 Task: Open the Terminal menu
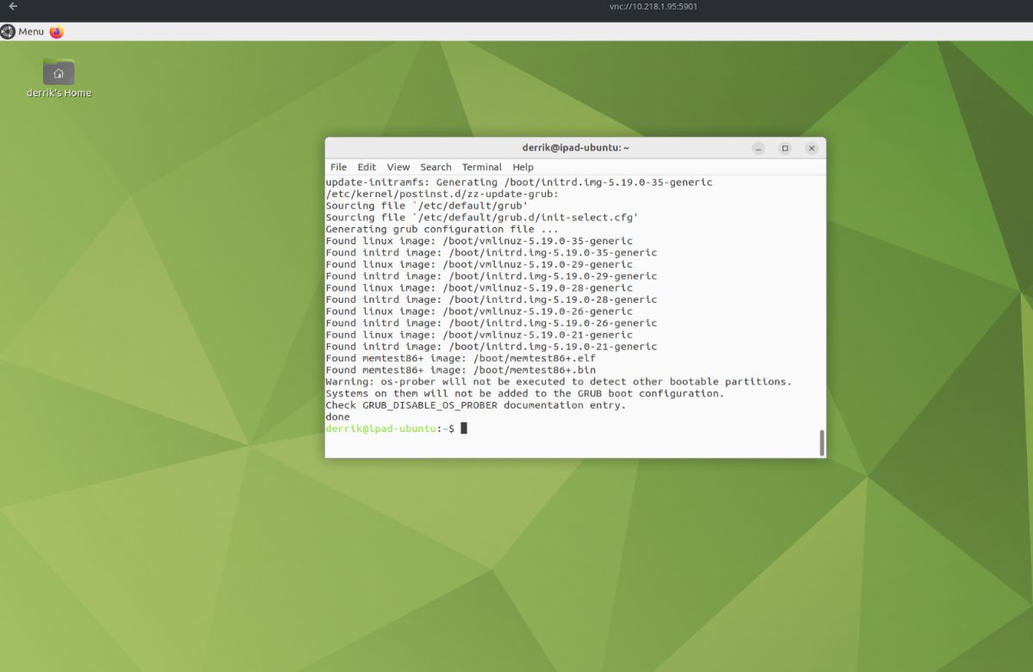(481, 167)
